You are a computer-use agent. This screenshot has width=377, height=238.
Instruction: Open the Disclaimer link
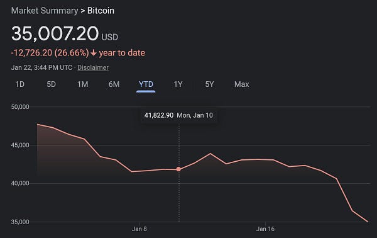[93, 68]
